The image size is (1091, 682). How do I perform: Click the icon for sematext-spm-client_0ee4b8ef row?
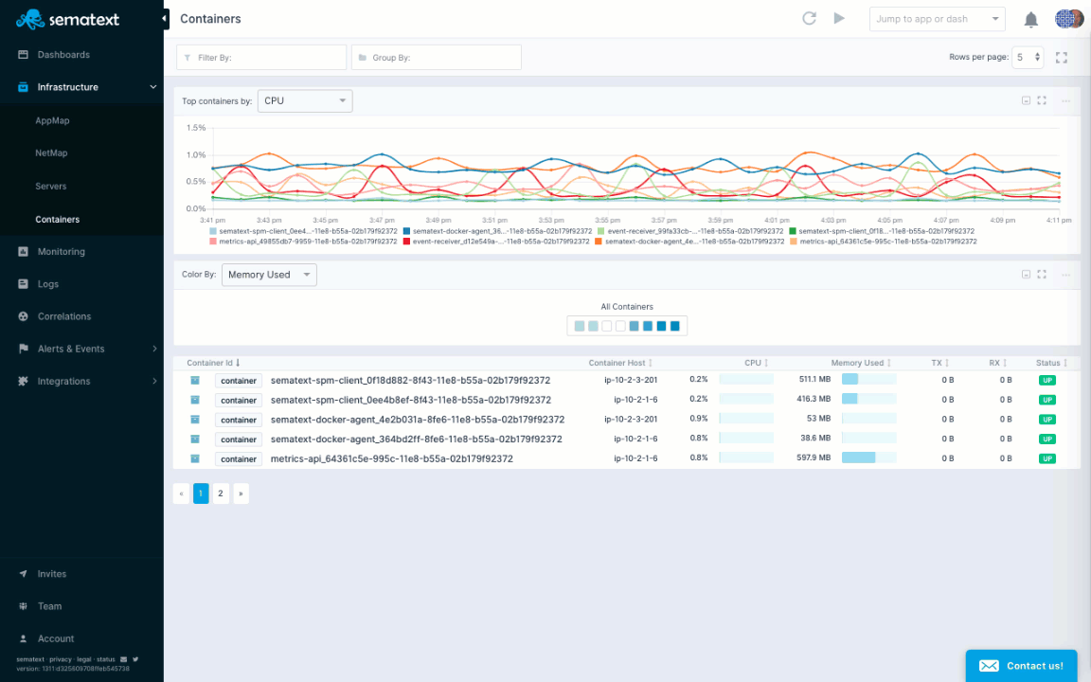(195, 400)
